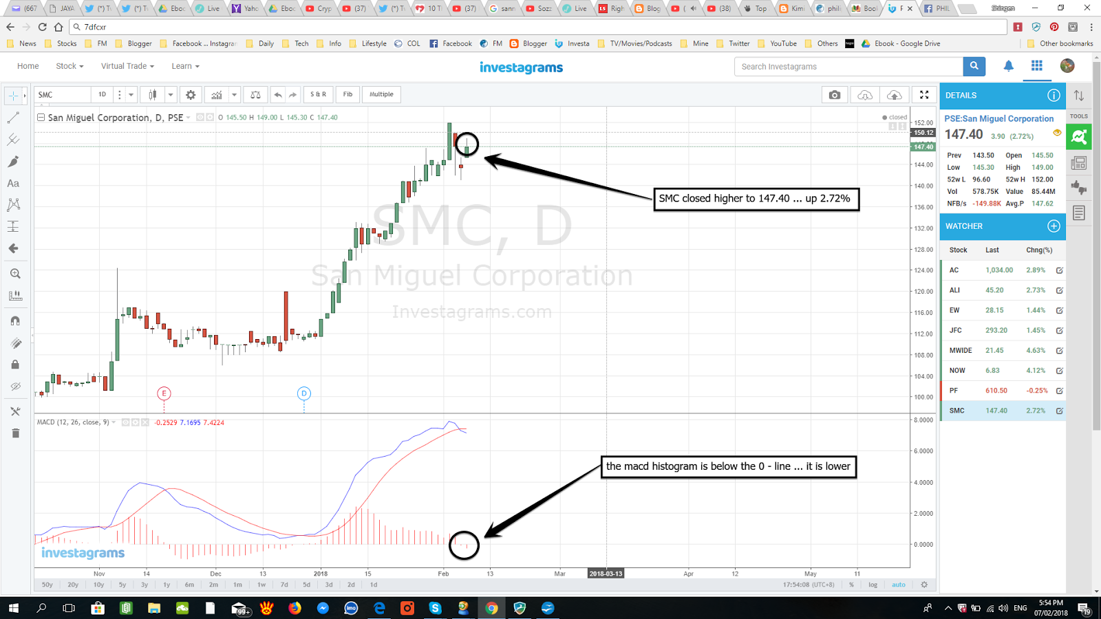Go to the Home menu

[x=28, y=66]
